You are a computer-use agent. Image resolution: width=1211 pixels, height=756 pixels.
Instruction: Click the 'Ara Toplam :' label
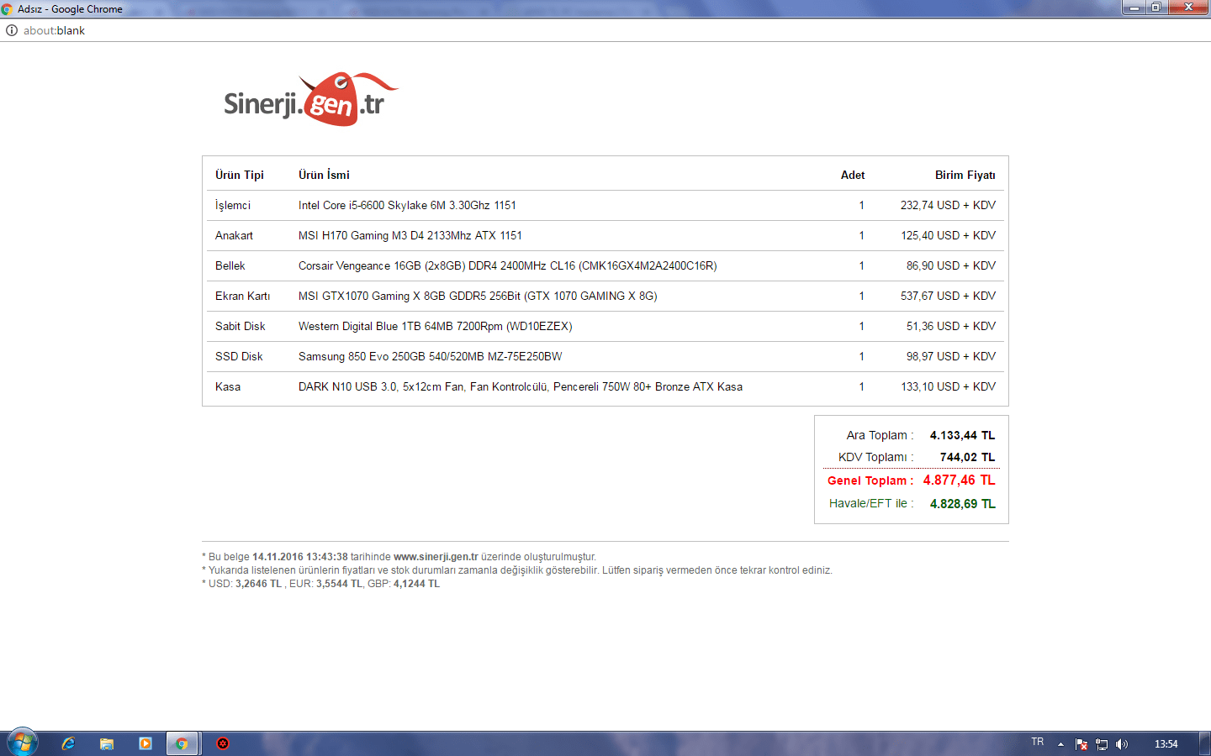click(880, 435)
